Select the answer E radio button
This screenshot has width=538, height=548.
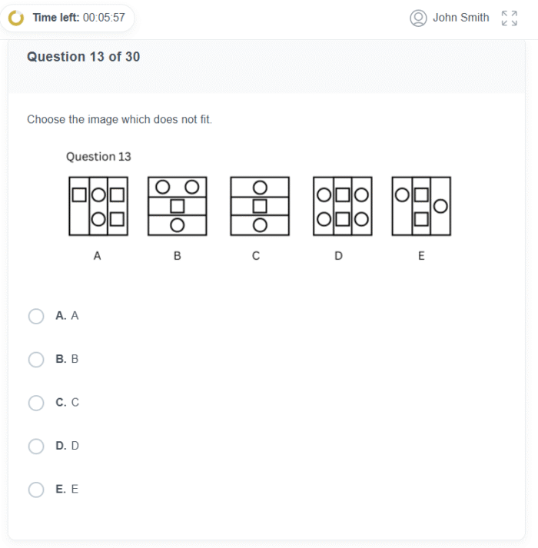click(x=36, y=490)
